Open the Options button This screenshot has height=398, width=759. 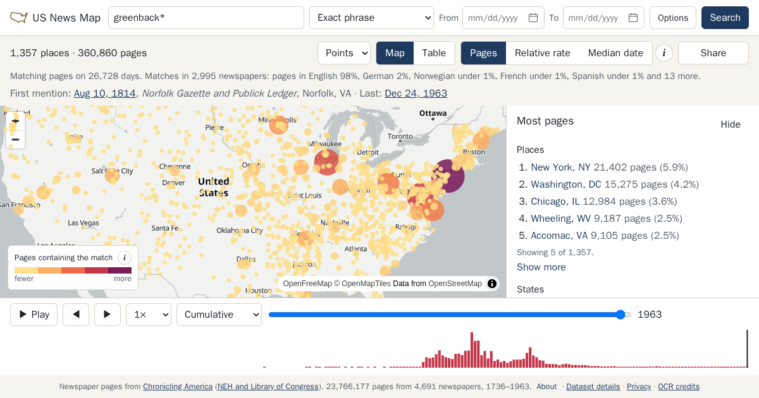click(673, 18)
